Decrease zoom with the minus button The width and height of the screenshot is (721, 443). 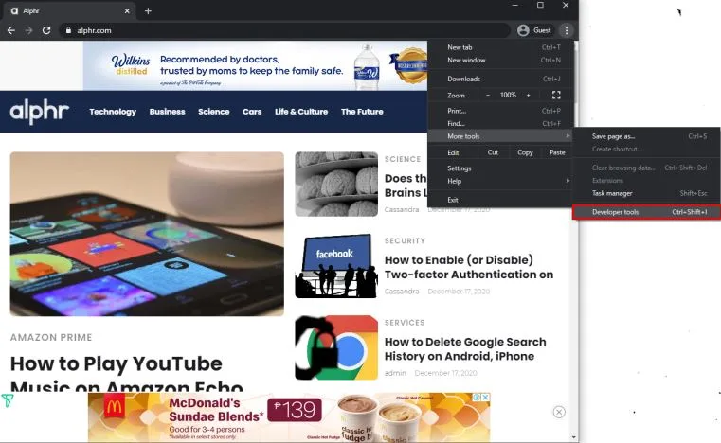pyautogui.click(x=488, y=95)
